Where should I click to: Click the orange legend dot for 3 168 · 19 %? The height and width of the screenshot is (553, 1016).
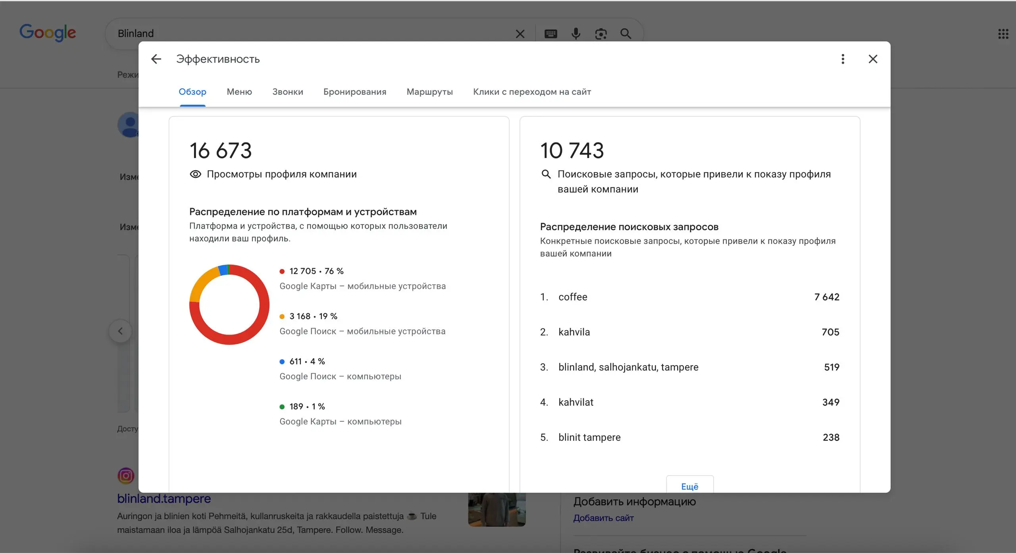point(282,317)
